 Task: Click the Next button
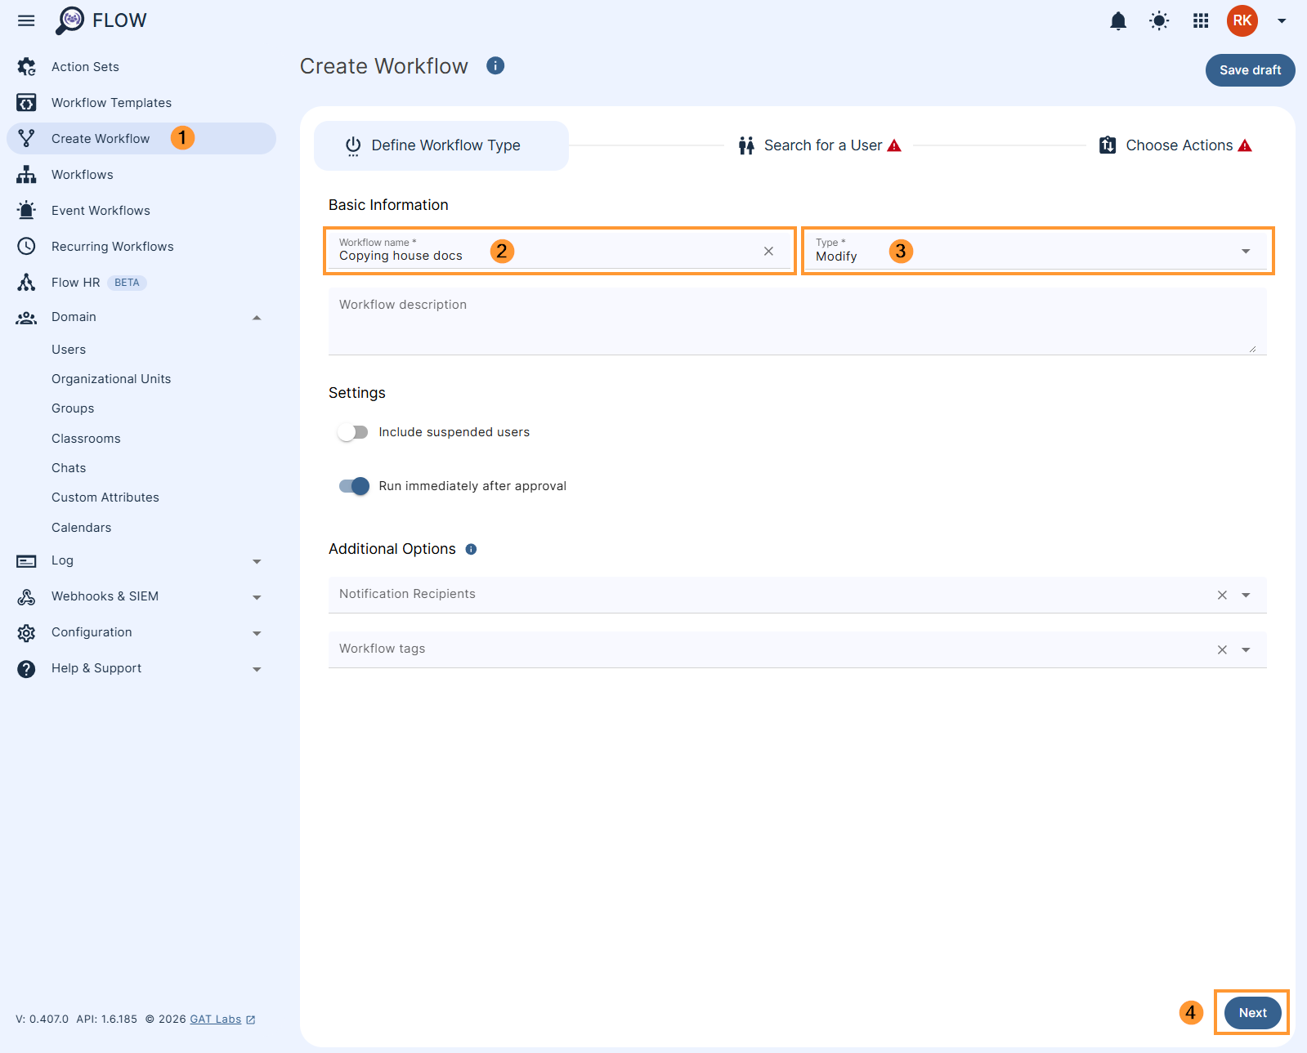pos(1252,1013)
